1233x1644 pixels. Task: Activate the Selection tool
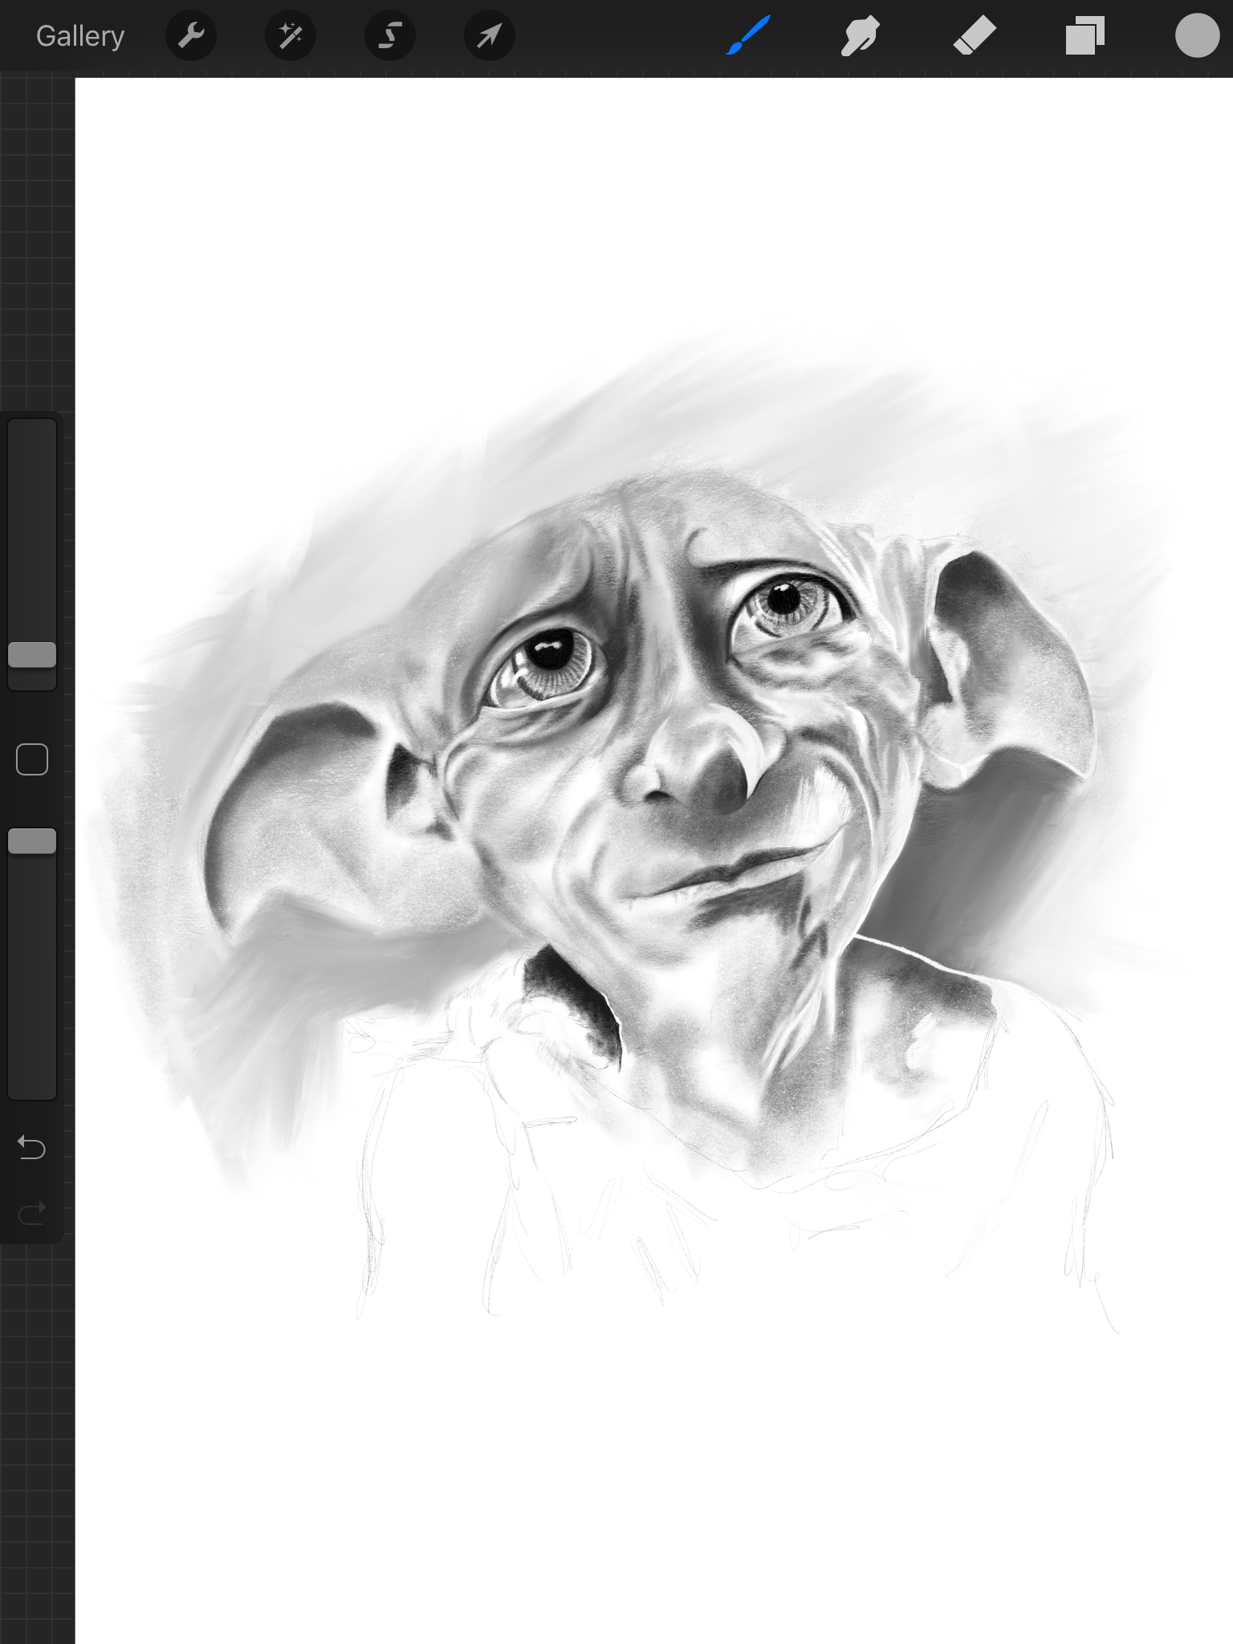389,36
